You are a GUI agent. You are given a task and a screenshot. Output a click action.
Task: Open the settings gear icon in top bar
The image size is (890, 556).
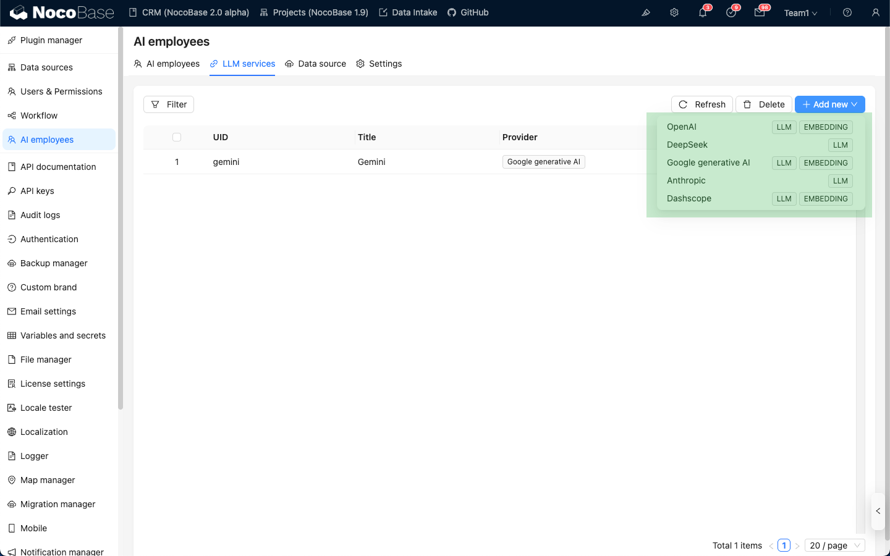click(674, 12)
